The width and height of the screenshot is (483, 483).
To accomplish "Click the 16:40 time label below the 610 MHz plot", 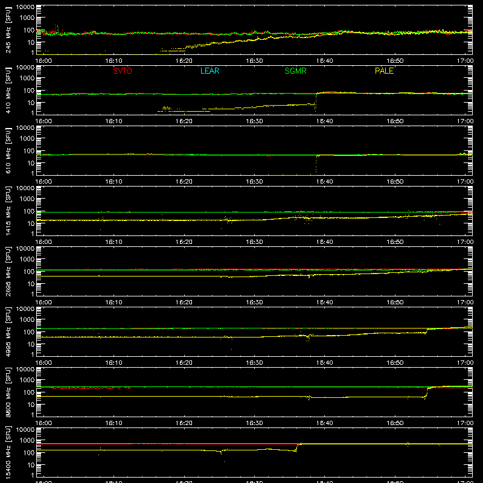I will (x=325, y=182).
